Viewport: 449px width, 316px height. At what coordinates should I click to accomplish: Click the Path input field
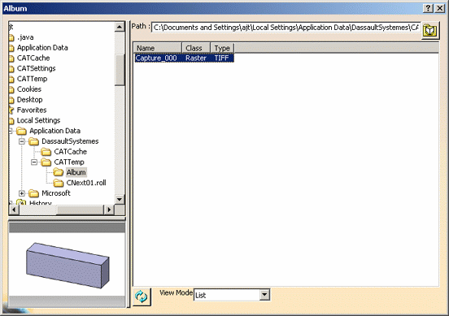coord(286,28)
